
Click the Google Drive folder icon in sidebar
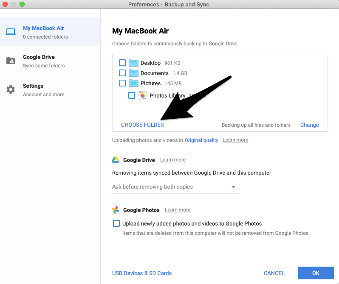[10, 61]
